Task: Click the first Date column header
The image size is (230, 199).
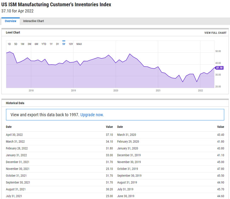Action: [9, 127]
